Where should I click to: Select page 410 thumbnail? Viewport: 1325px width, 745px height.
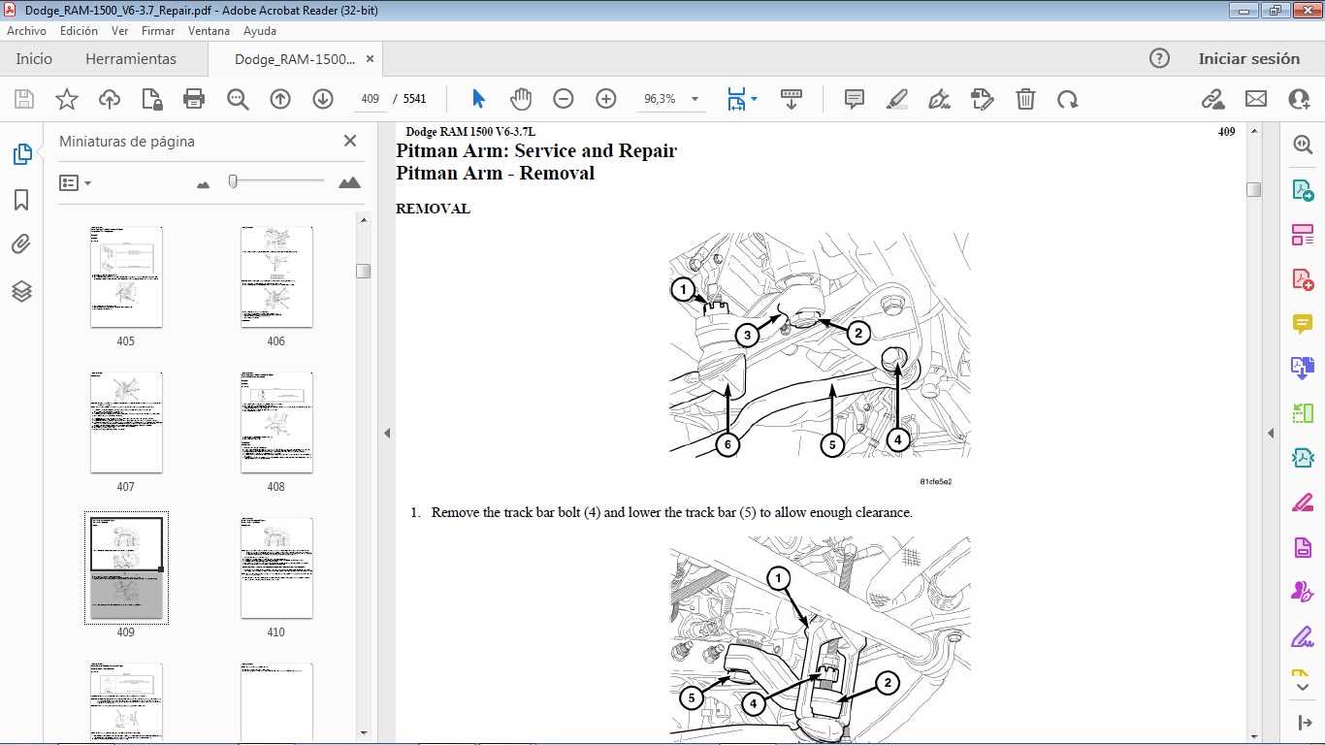[276, 568]
